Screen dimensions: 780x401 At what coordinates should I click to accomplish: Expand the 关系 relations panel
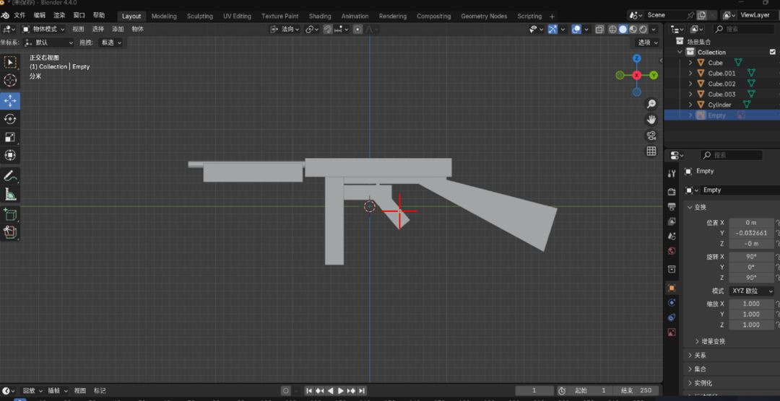pyautogui.click(x=696, y=356)
